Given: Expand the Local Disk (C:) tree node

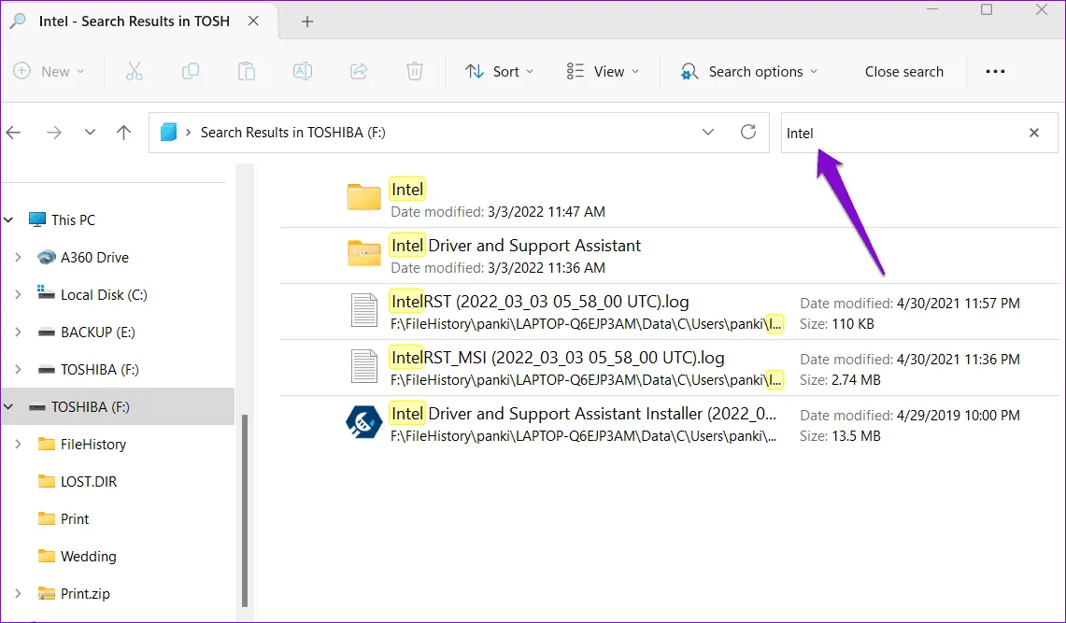Looking at the screenshot, I should (18, 295).
